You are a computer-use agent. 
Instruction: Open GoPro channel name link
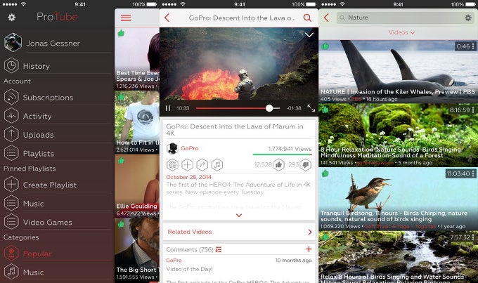tap(189, 148)
